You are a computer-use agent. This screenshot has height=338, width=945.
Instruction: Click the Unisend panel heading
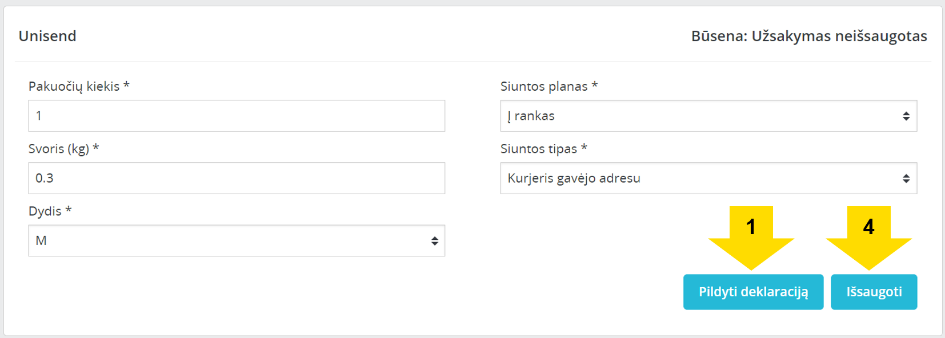pyautogui.click(x=47, y=36)
